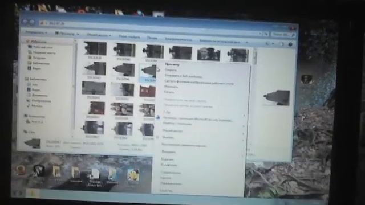Select Сеть in the navigation pane
The image size is (365, 205).
pyautogui.click(x=30, y=132)
